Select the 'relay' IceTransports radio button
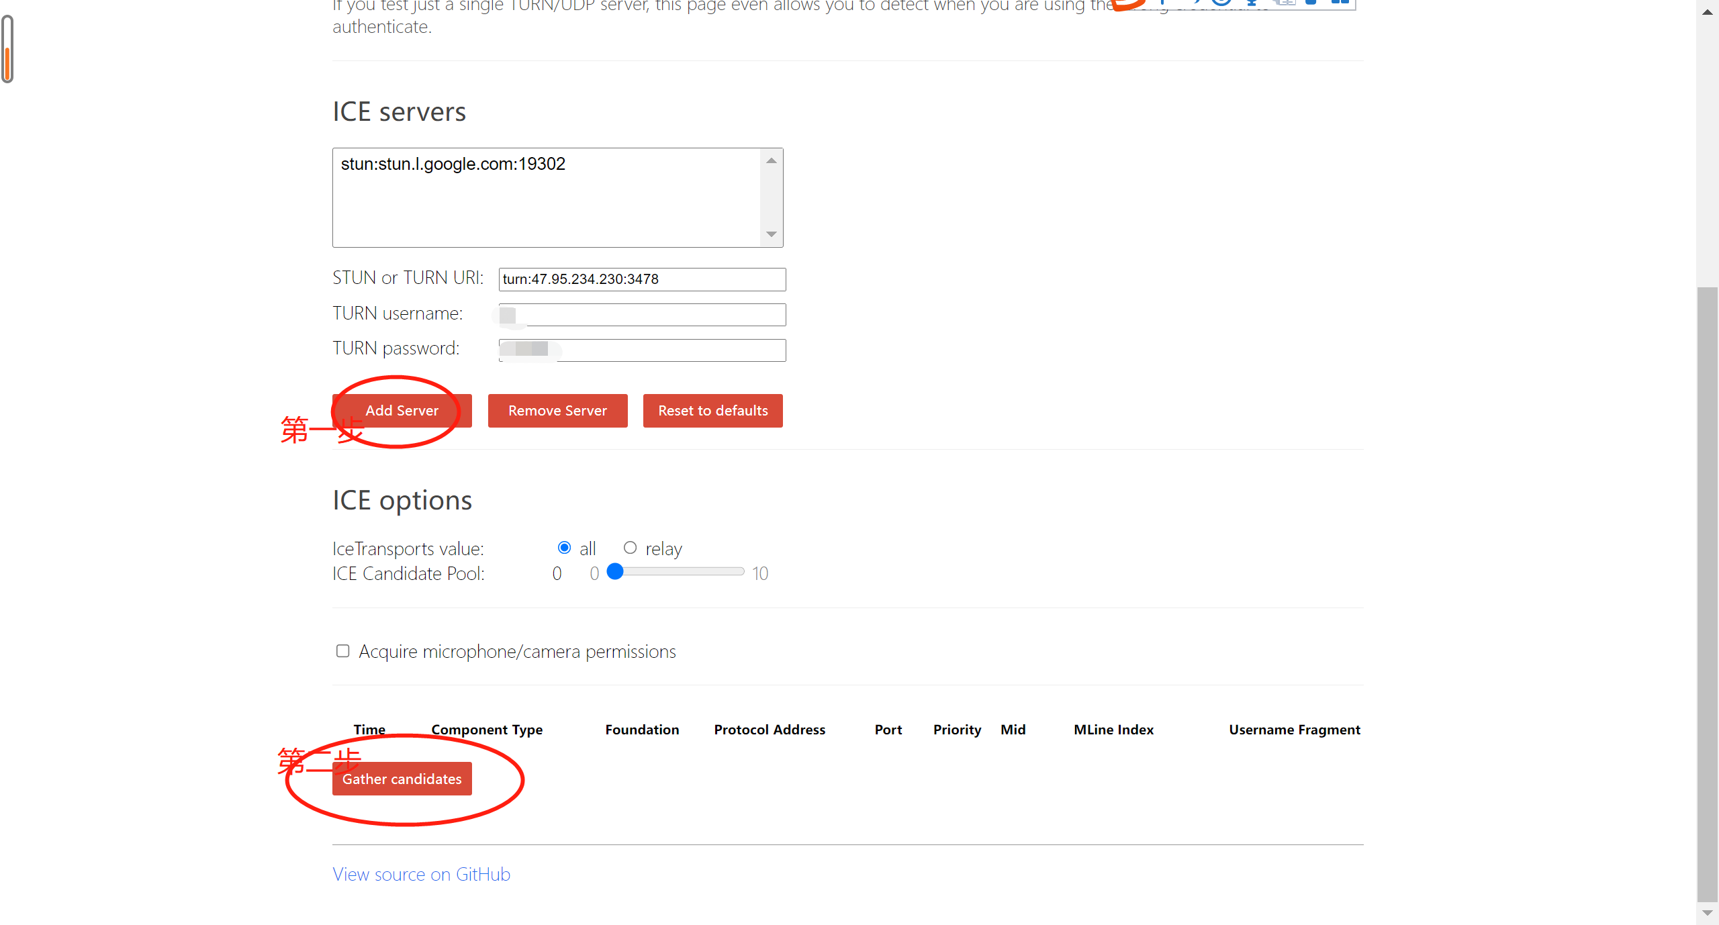This screenshot has width=1719, height=925. pyautogui.click(x=630, y=548)
